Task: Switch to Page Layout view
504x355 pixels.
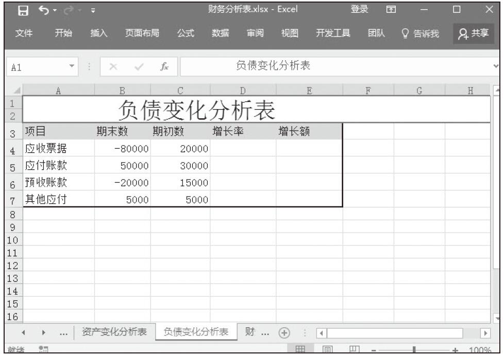Action: 327,350
